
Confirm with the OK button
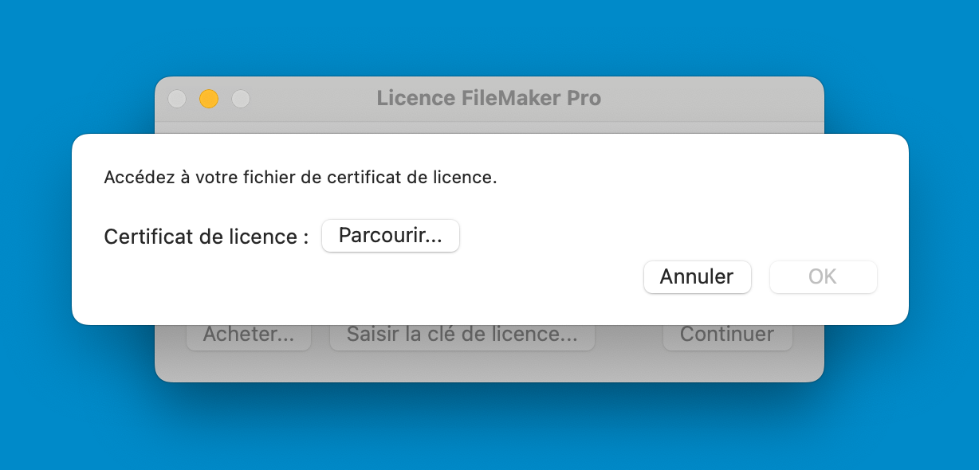[x=823, y=277]
